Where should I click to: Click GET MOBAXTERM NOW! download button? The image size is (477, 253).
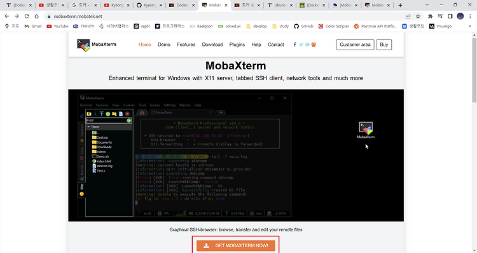click(236, 245)
